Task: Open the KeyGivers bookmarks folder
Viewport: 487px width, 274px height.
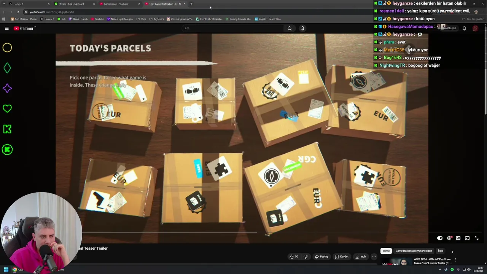Action: click(x=156, y=19)
